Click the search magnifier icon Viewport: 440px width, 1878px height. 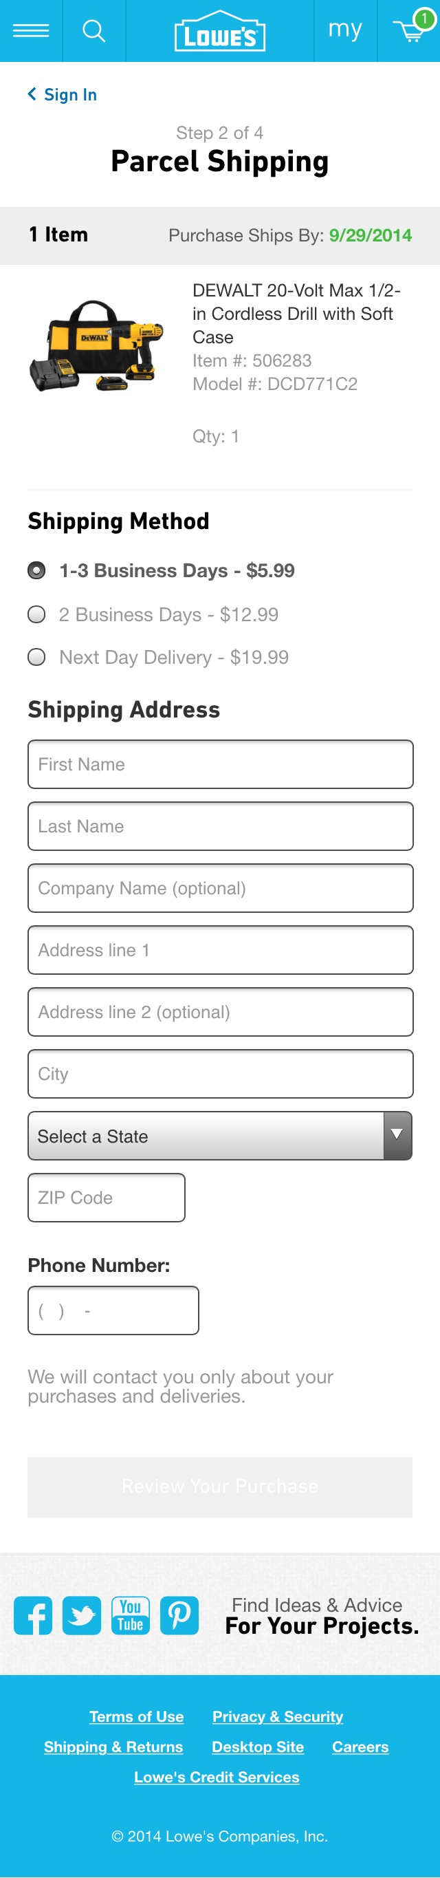[93, 30]
